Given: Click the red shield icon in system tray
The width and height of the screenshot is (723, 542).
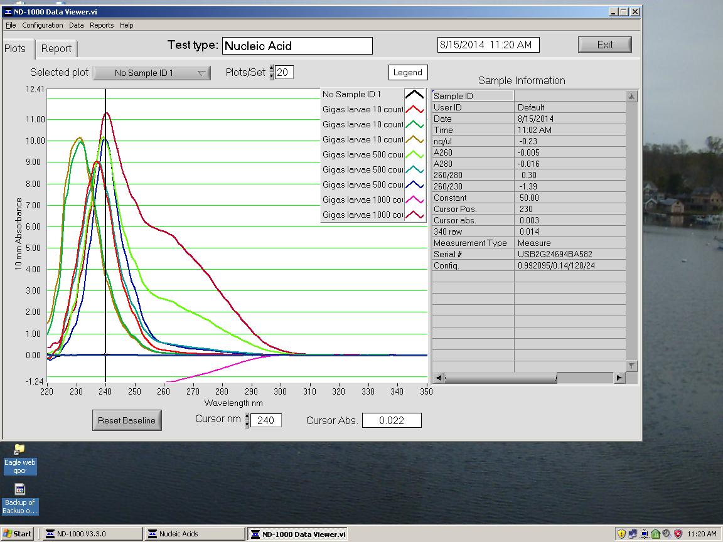Looking at the screenshot, I should (678, 534).
